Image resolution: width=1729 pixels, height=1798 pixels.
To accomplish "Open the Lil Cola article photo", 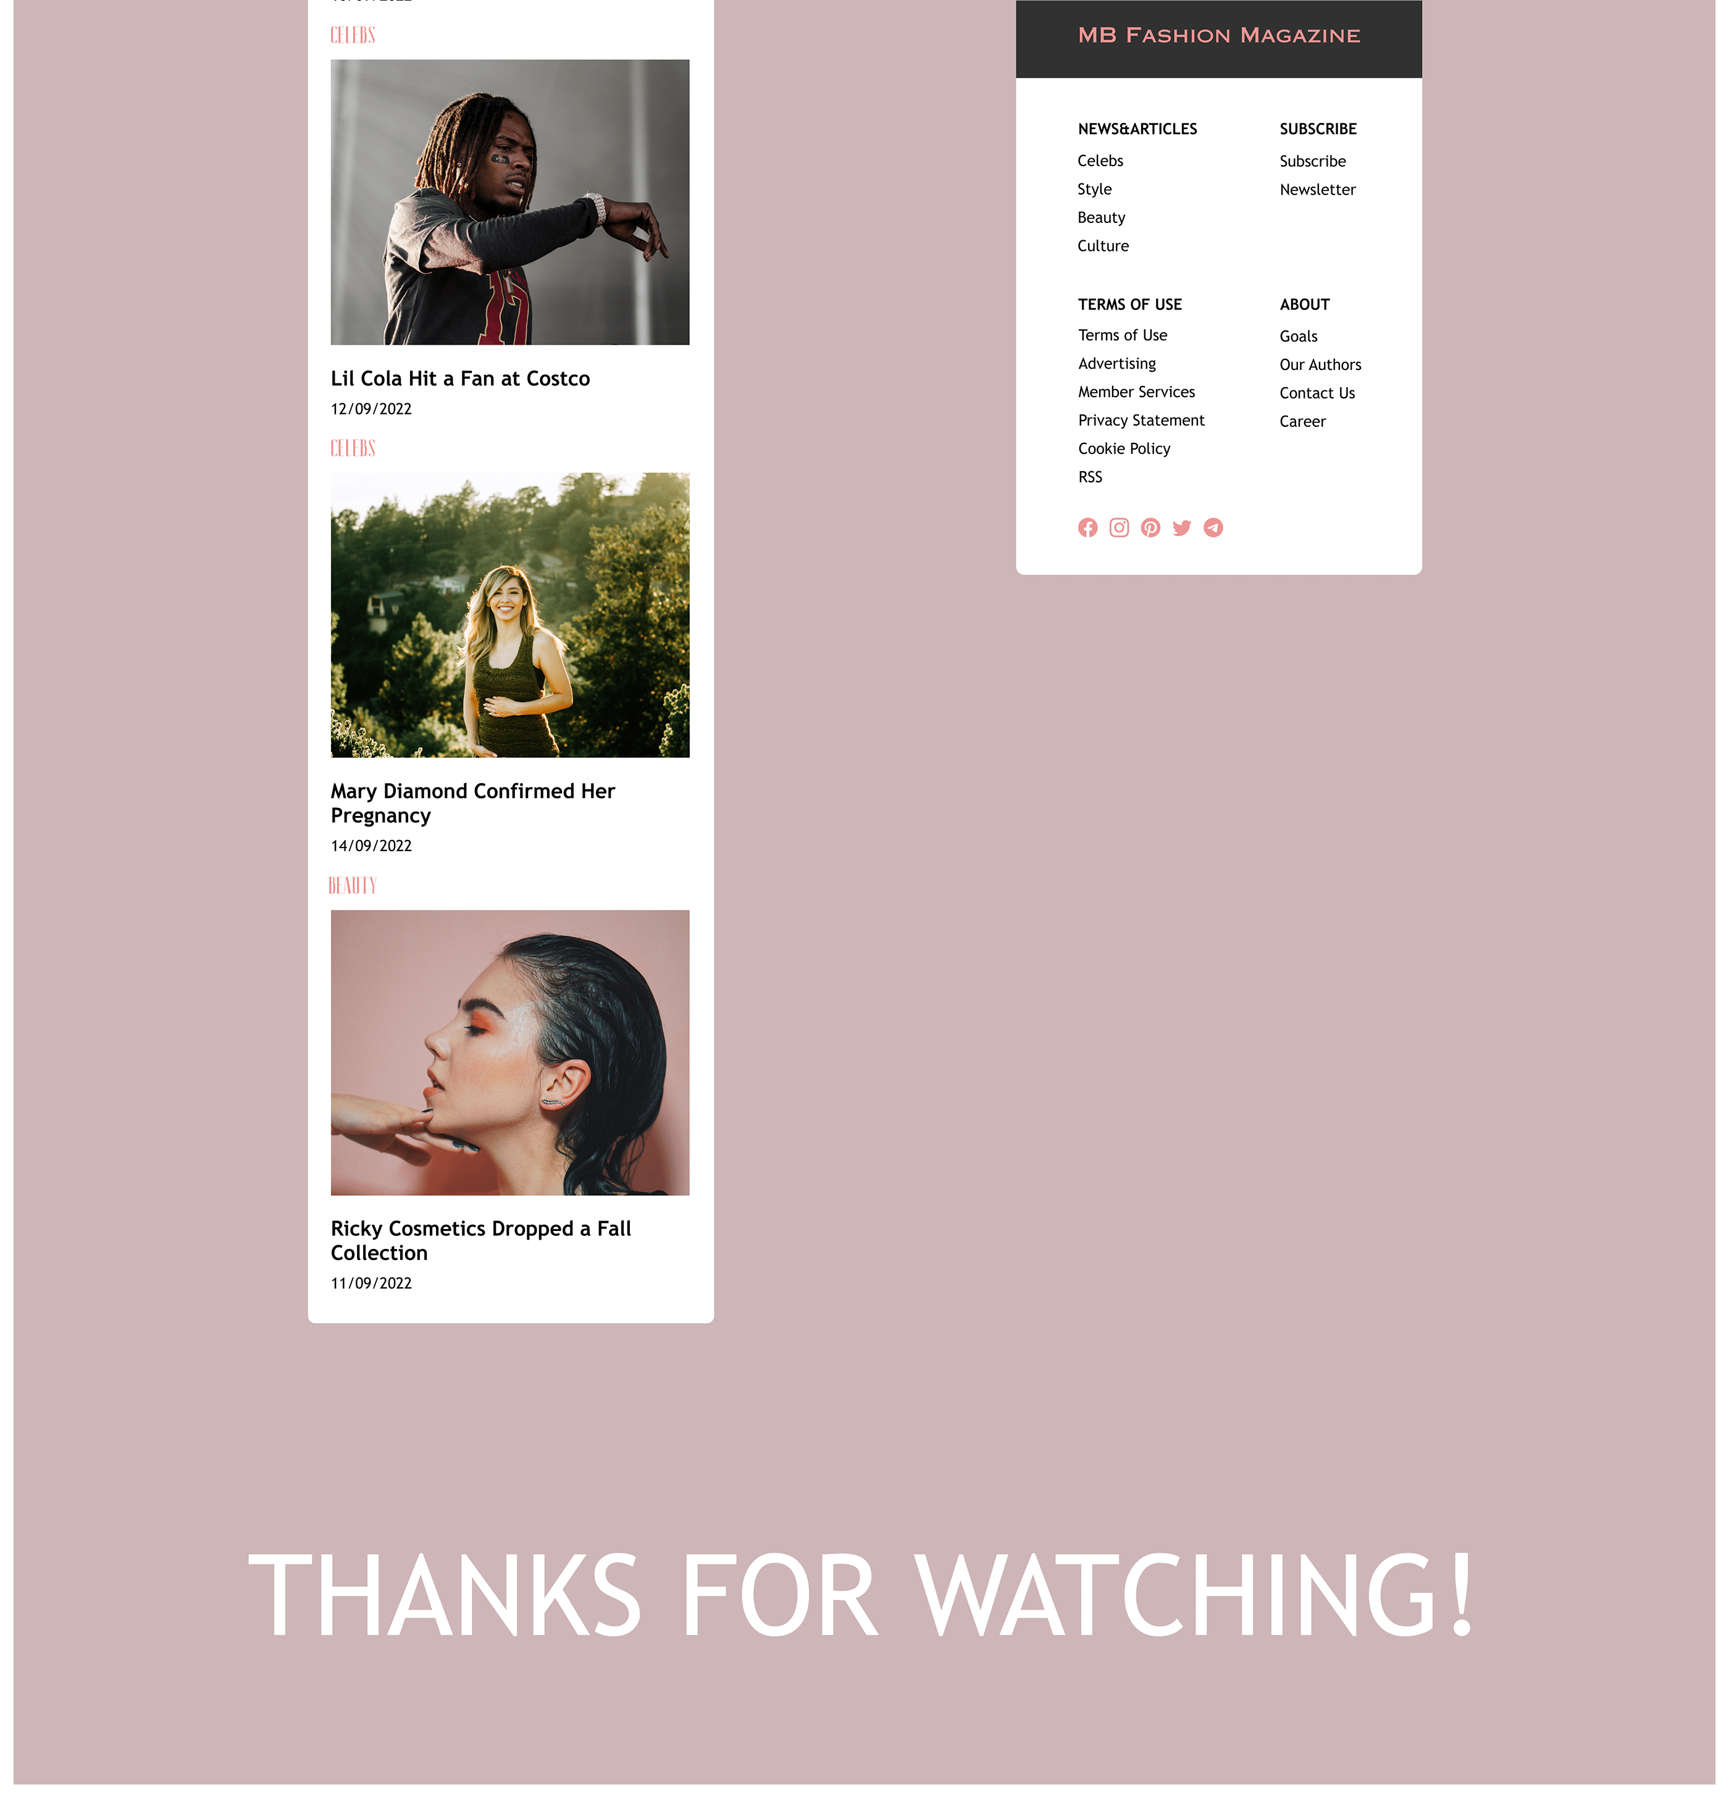I will [x=510, y=202].
